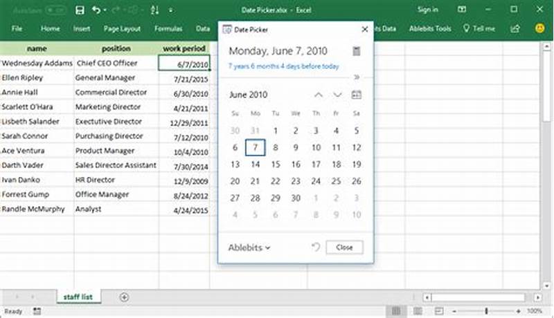Select the cell with date 12/29/2011
Image resolution: width=554 pixels, height=318 pixels.
coord(184,122)
